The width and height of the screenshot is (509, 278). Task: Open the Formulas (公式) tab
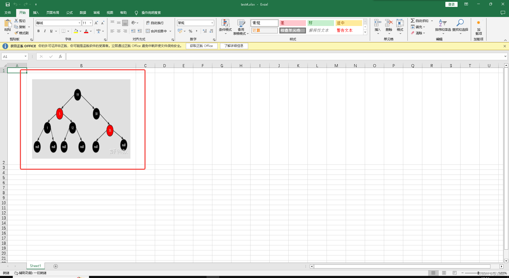point(69,13)
